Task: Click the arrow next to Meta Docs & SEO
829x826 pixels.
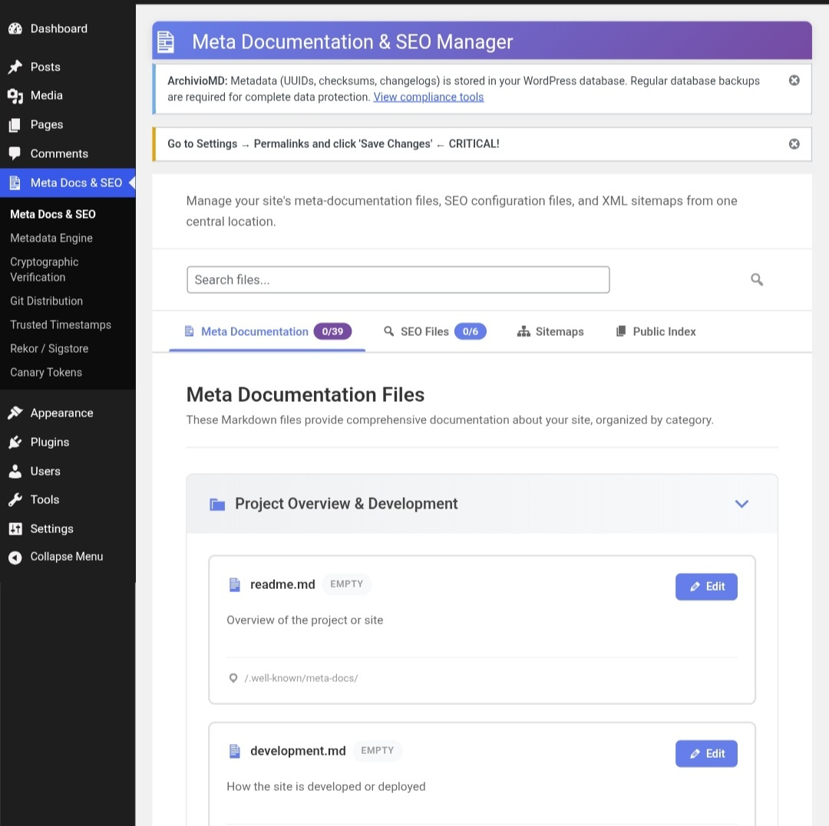Action: click(130, 183)
